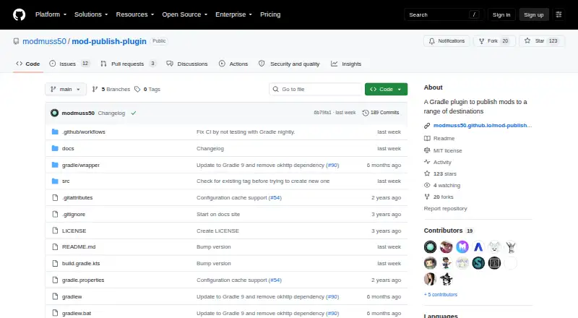Image resolution: width=578 pixels, height=318 pixels.
Task: Click the LICENSE file icon
Action: [x=55, y=231]
